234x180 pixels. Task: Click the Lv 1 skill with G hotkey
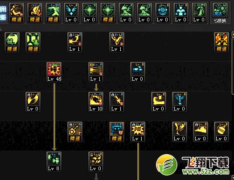tap(96, 72)
